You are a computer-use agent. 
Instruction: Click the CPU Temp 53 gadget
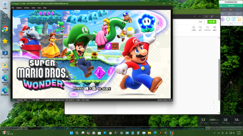pyautogui.click(x=203, y=121)
